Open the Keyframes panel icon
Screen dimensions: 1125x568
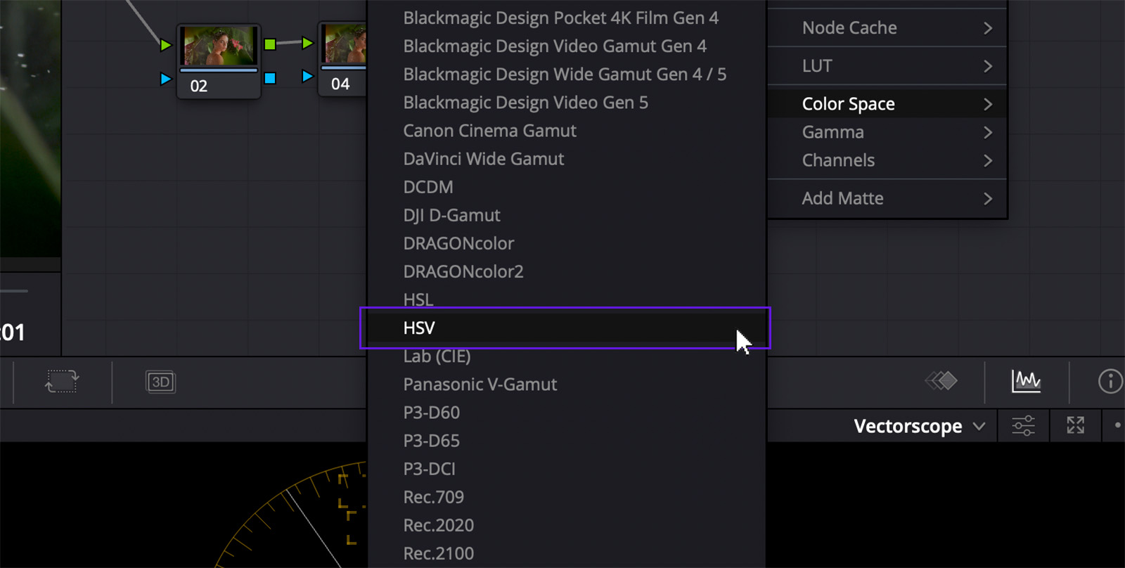pyautogui.click(x=941, y=381)
